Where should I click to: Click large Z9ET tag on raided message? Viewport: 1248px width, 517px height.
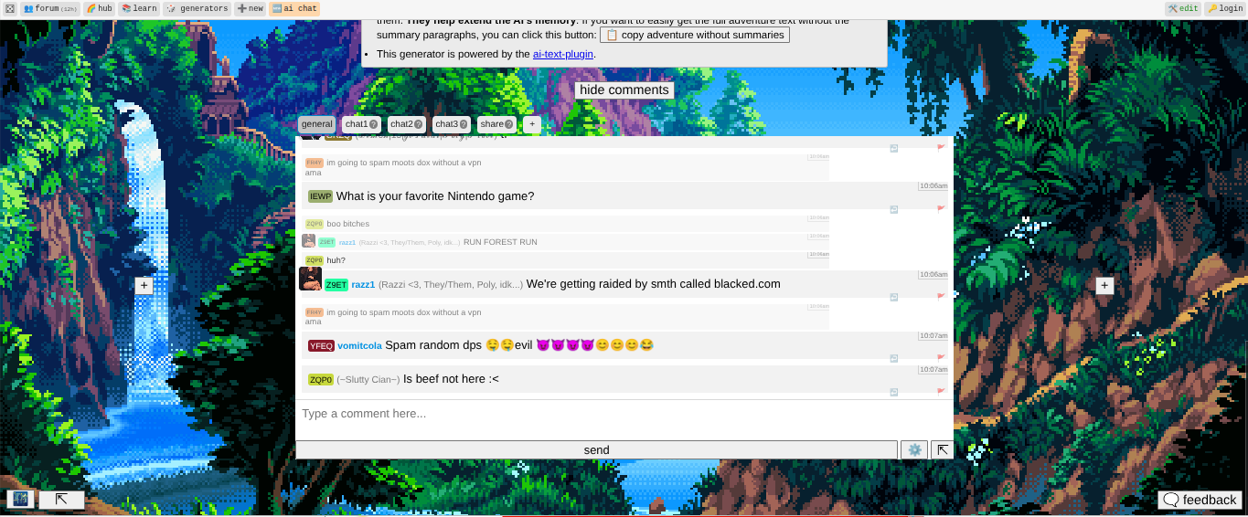click(x=336, y=285)
